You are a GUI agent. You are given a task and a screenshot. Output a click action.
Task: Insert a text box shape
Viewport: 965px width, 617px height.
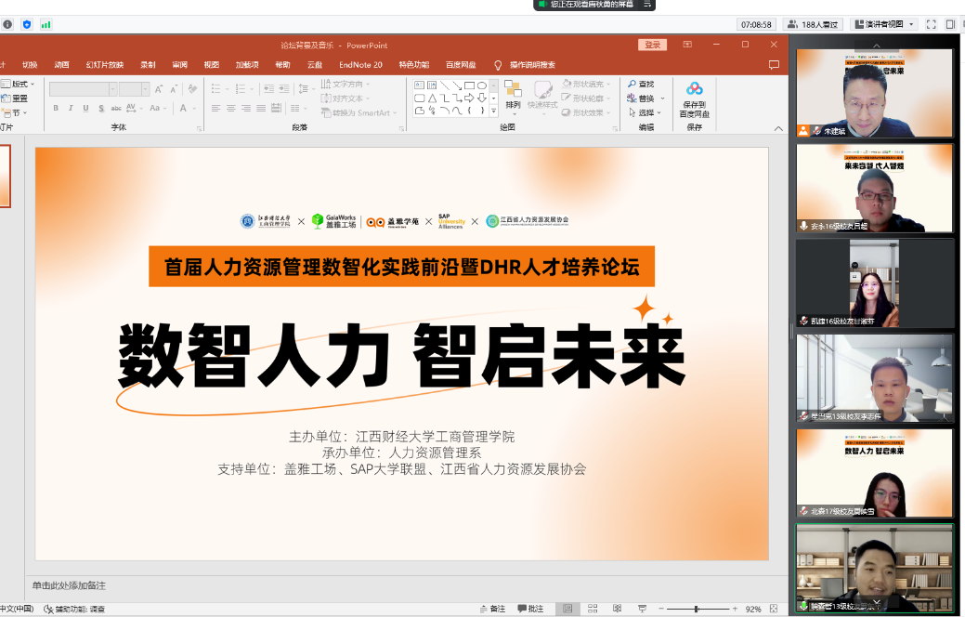[x=419, y=85]
